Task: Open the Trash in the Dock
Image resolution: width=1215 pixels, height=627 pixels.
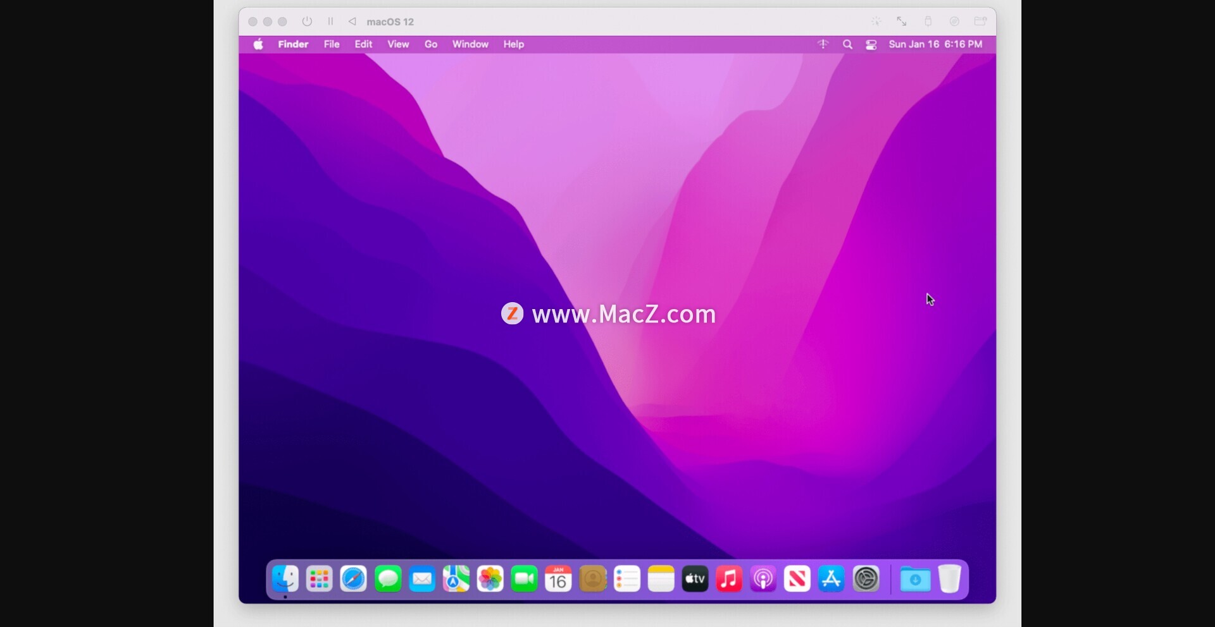Action: 949,579
